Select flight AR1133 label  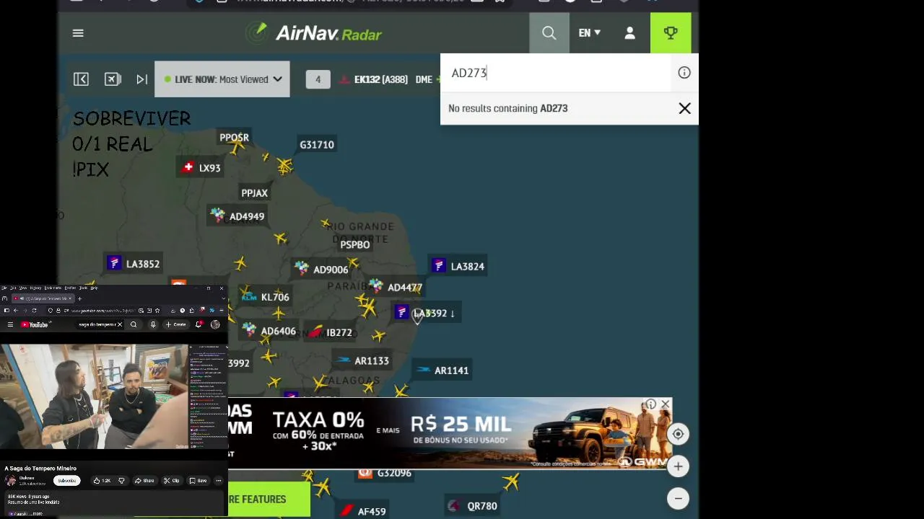[x=363, y=361]
